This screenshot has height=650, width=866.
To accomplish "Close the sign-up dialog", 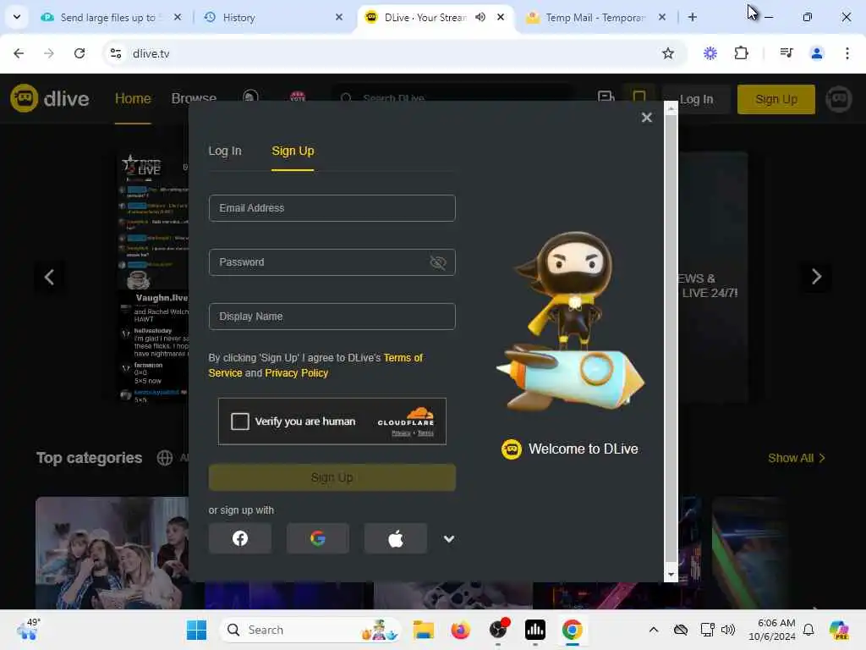I will 647,117.
